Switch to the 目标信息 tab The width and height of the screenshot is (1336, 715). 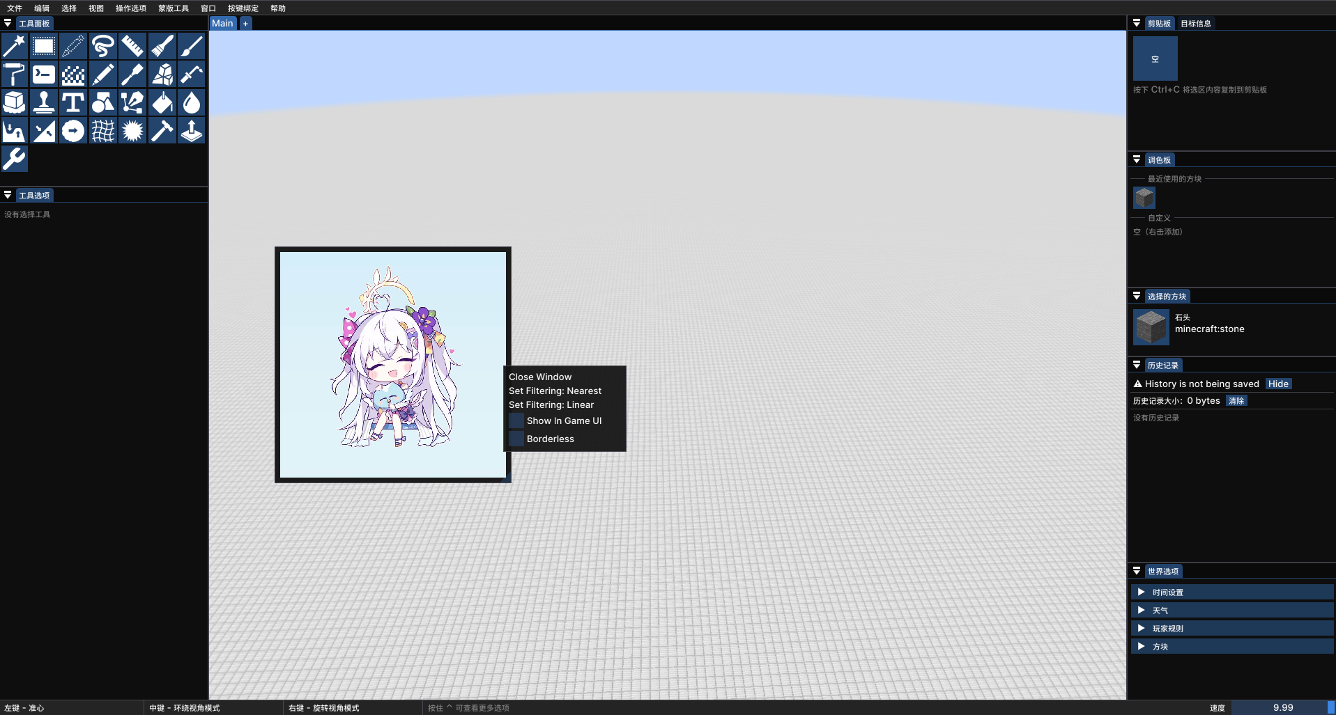pos(1196,23)
